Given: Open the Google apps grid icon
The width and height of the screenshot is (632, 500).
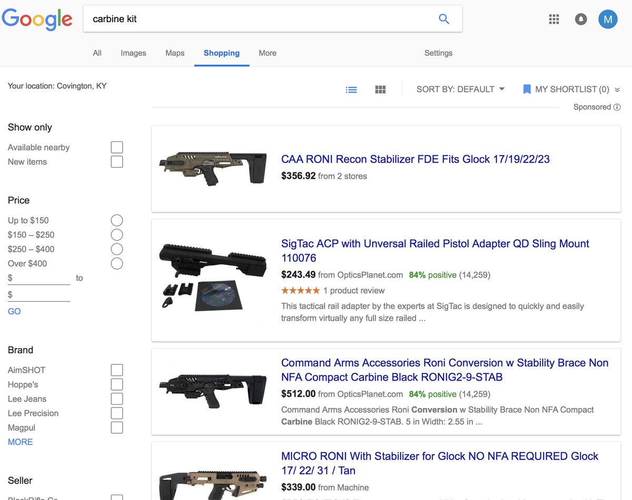Looking at the screenshot, I should tap(554, 19).
